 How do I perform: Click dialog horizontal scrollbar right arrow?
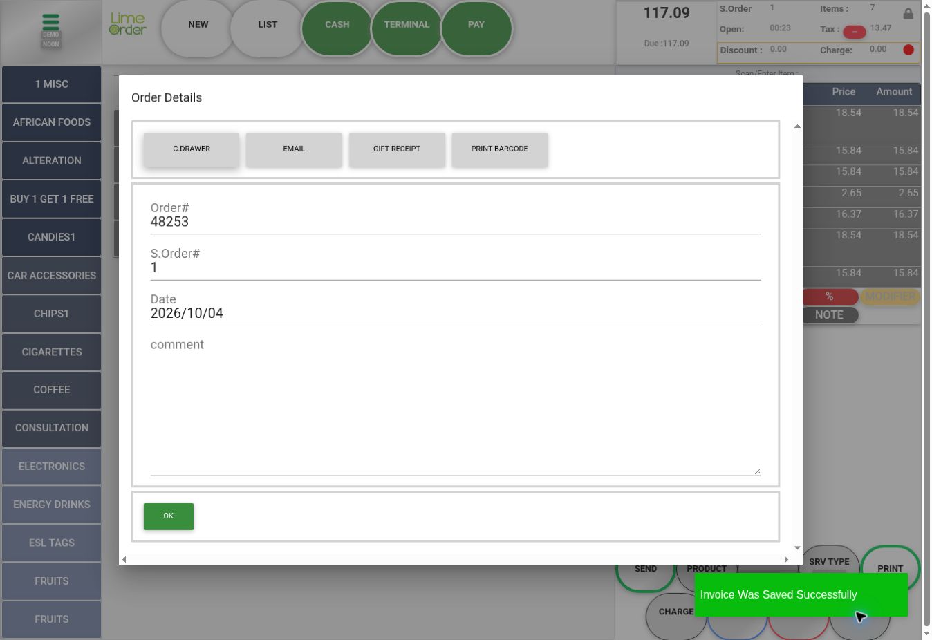pos(786,559)
